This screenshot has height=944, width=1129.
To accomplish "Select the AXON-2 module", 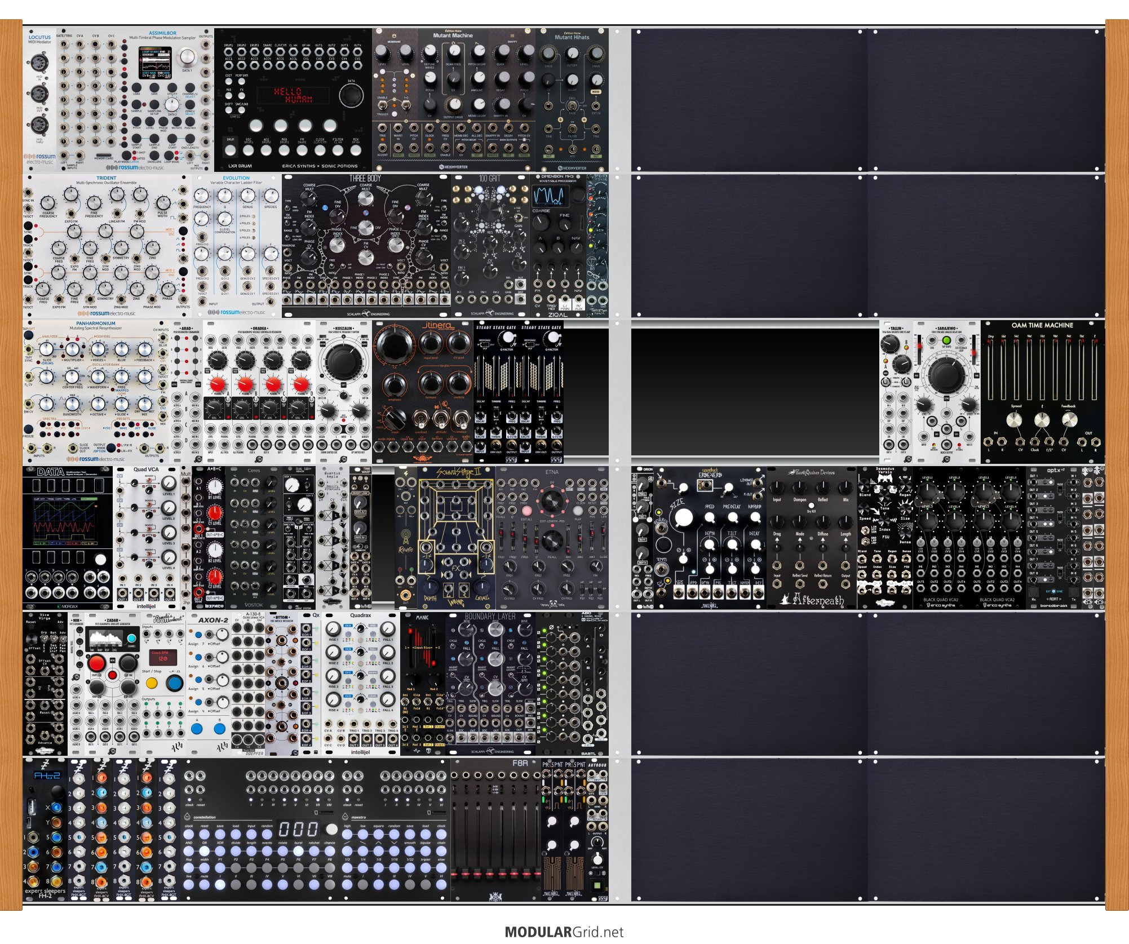I will (x=209, y=684).
